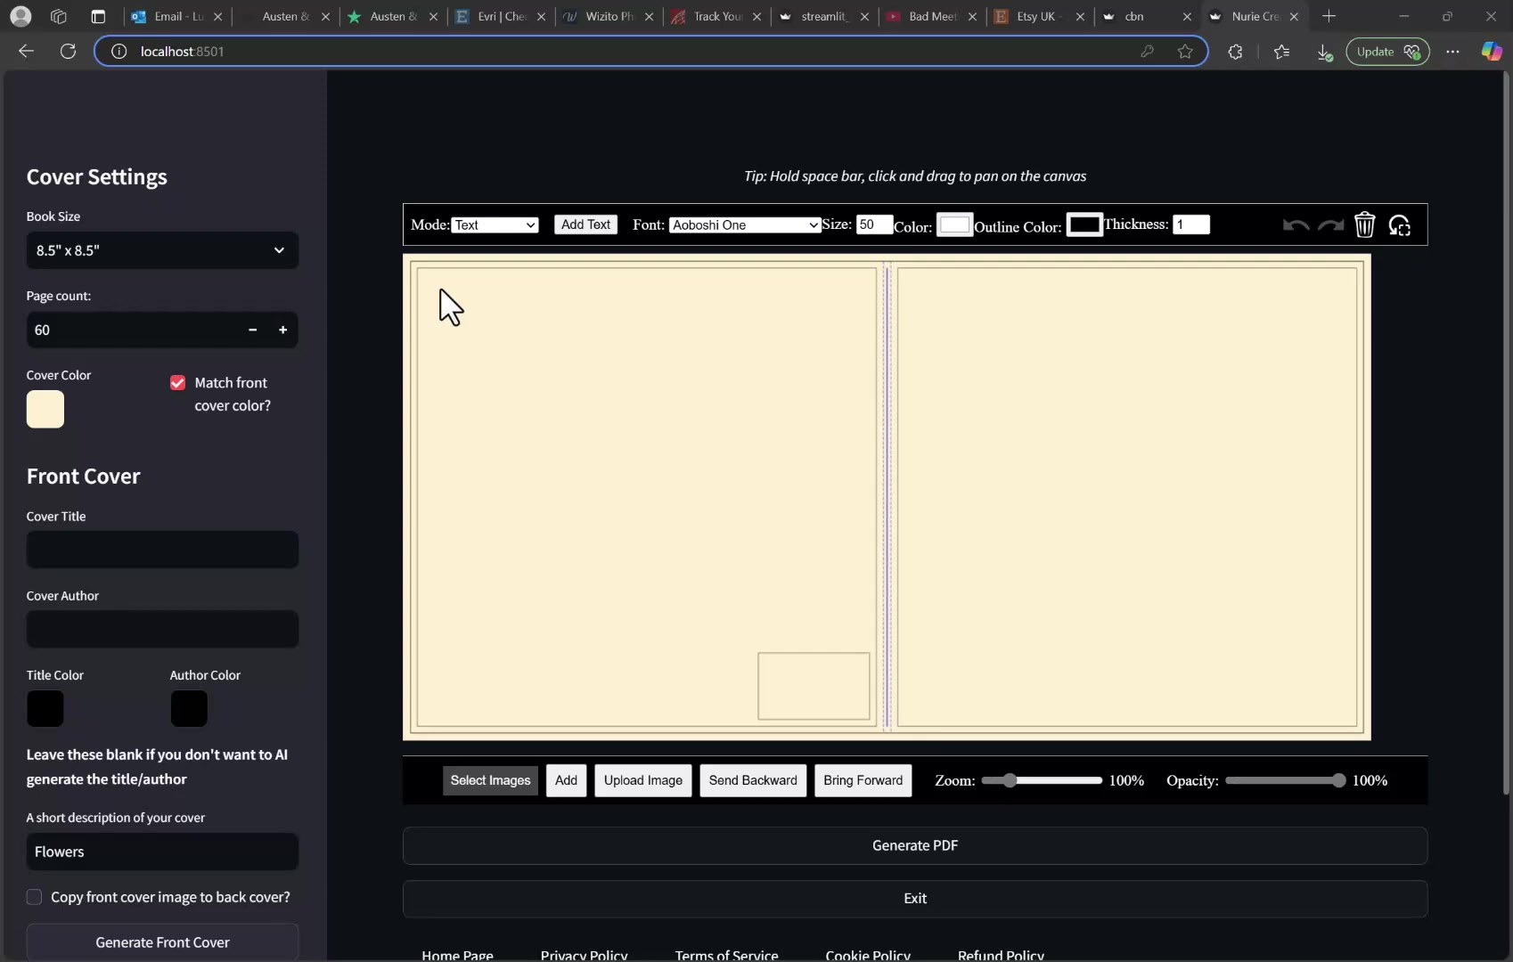Click the trash delete icon

[x=1364, y=225]
